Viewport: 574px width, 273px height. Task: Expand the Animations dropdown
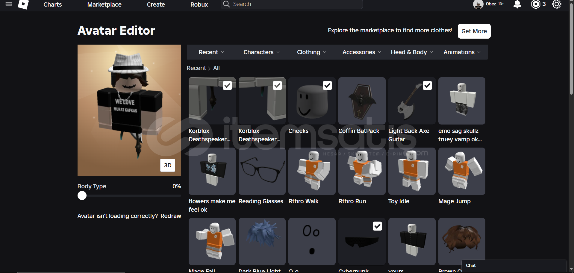[x=462, y=52]
